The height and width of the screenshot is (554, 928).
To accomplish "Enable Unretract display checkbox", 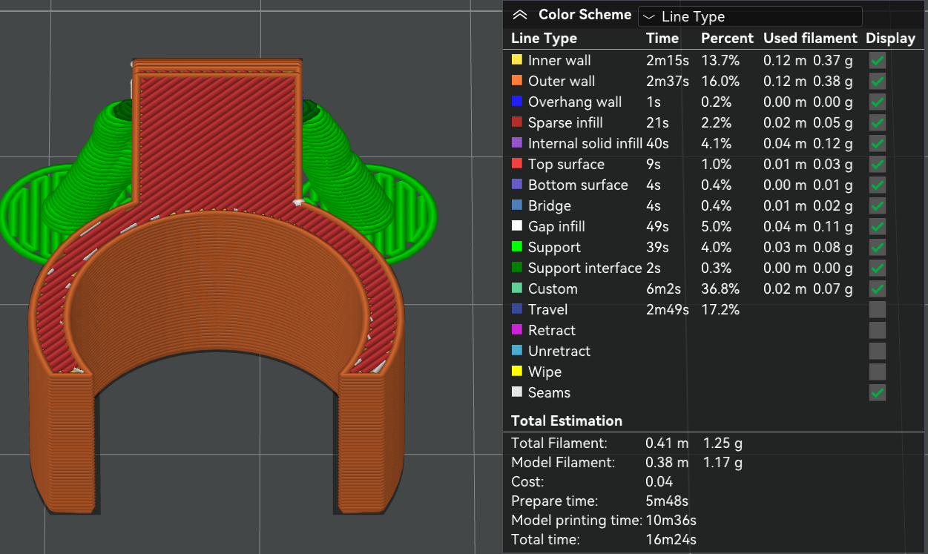I will pyautogui.click(x=878, y=351).
